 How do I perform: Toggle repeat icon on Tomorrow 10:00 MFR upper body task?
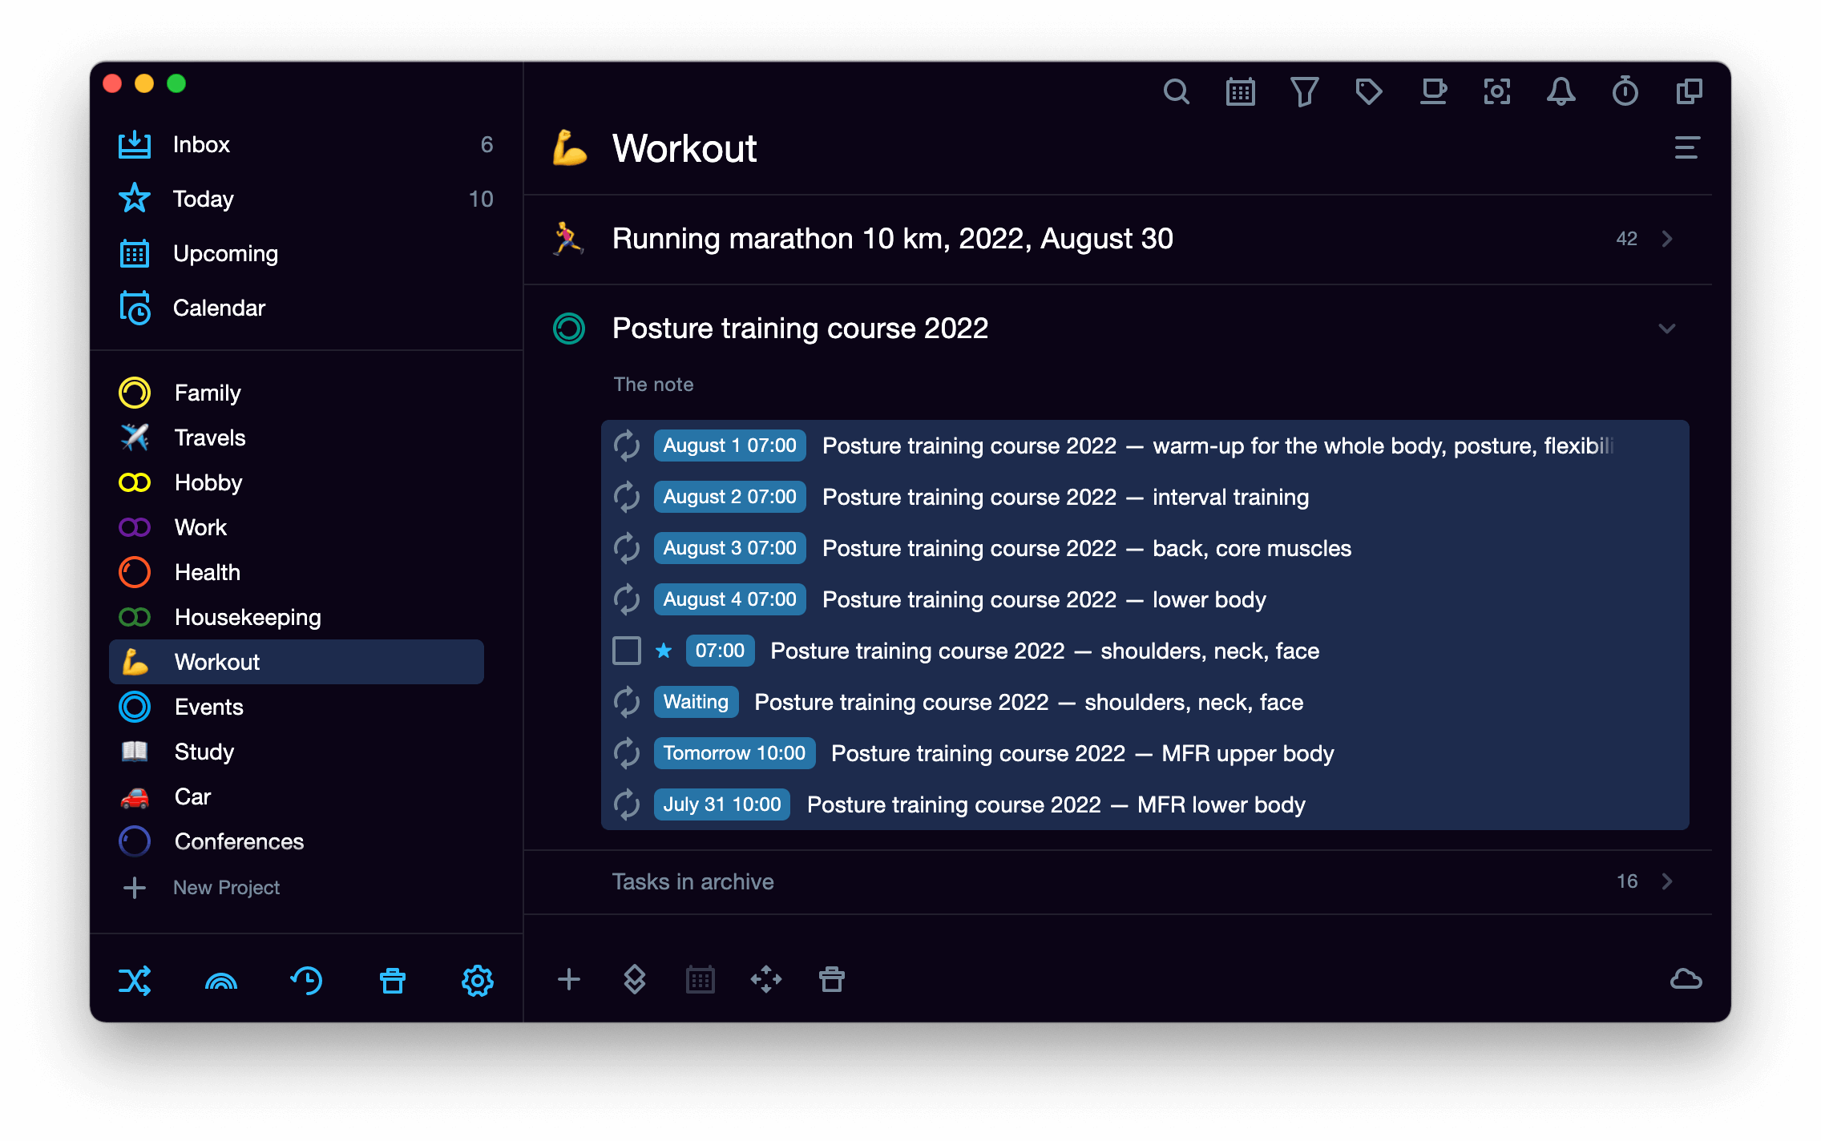coord(627,753)
